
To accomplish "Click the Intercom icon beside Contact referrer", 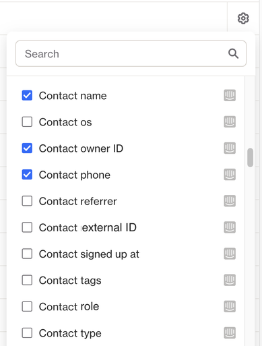I will (x=230, y=201).
